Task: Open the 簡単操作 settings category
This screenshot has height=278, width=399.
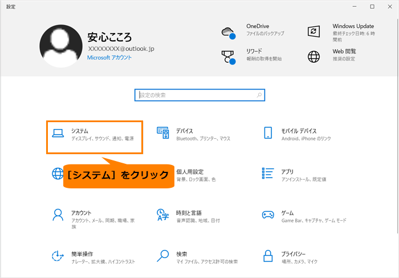Action: pos(95,257)
